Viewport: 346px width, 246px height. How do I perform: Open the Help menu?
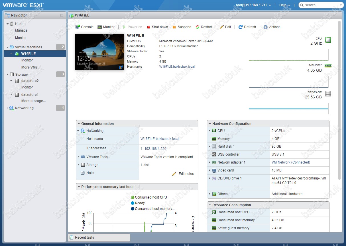pyautogui.click(x=284, y=5)
